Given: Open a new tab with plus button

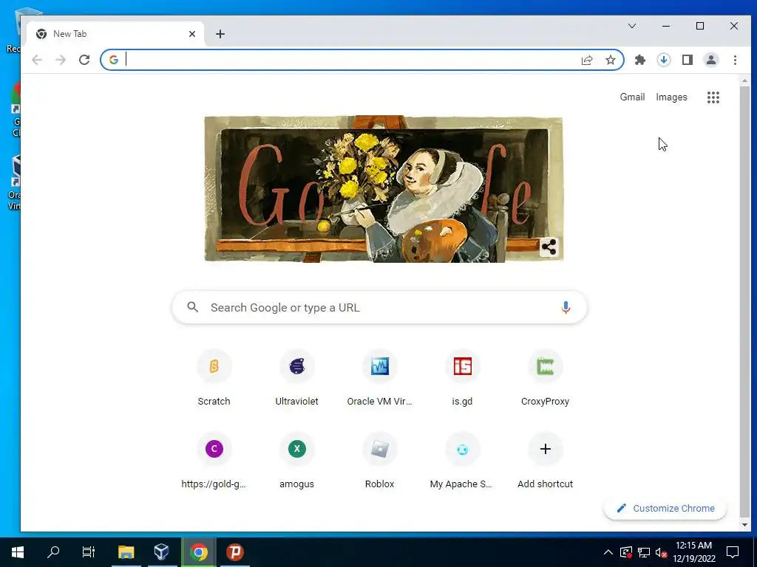Looking at the screenshot, I should [220, 34].
